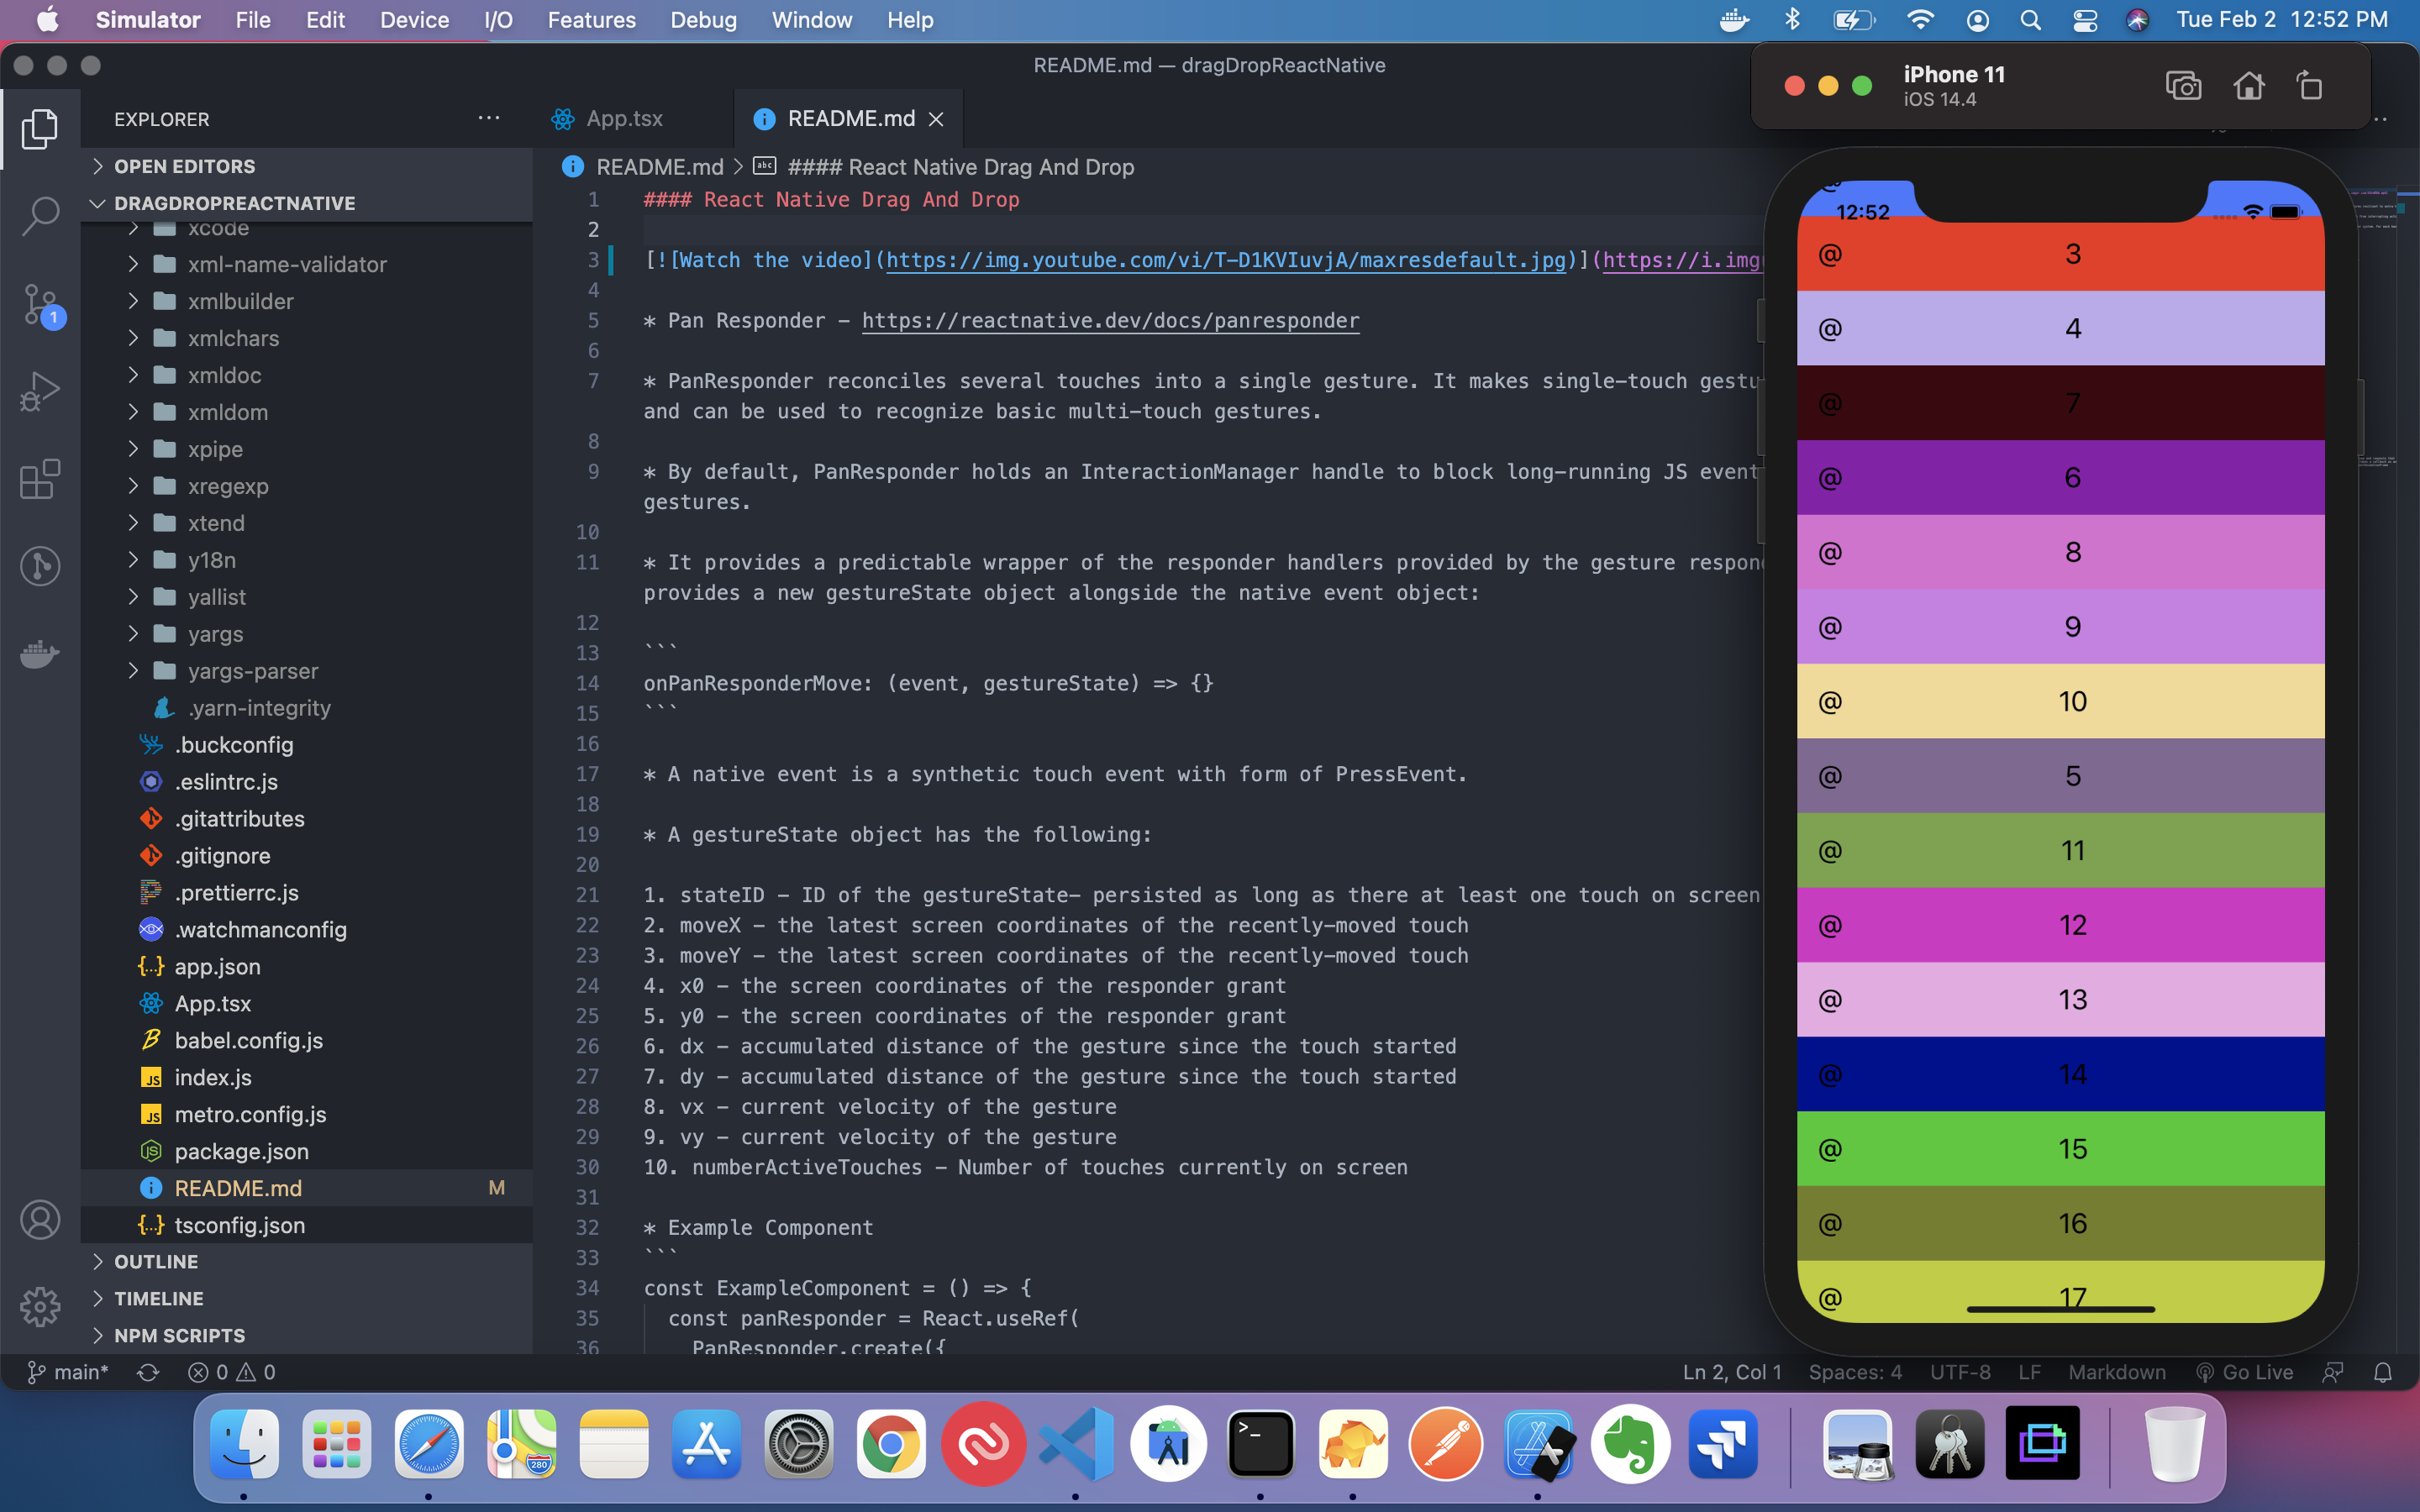Viewport: 2420px width, 1512px height.
Task: Open App.tsx file in explorer
Action: [306, 1003]
